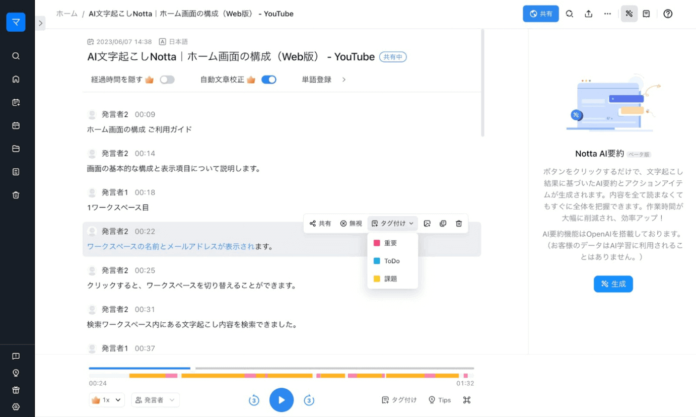
Task: Rewind 3 seconds
Action: click(254, 400)
